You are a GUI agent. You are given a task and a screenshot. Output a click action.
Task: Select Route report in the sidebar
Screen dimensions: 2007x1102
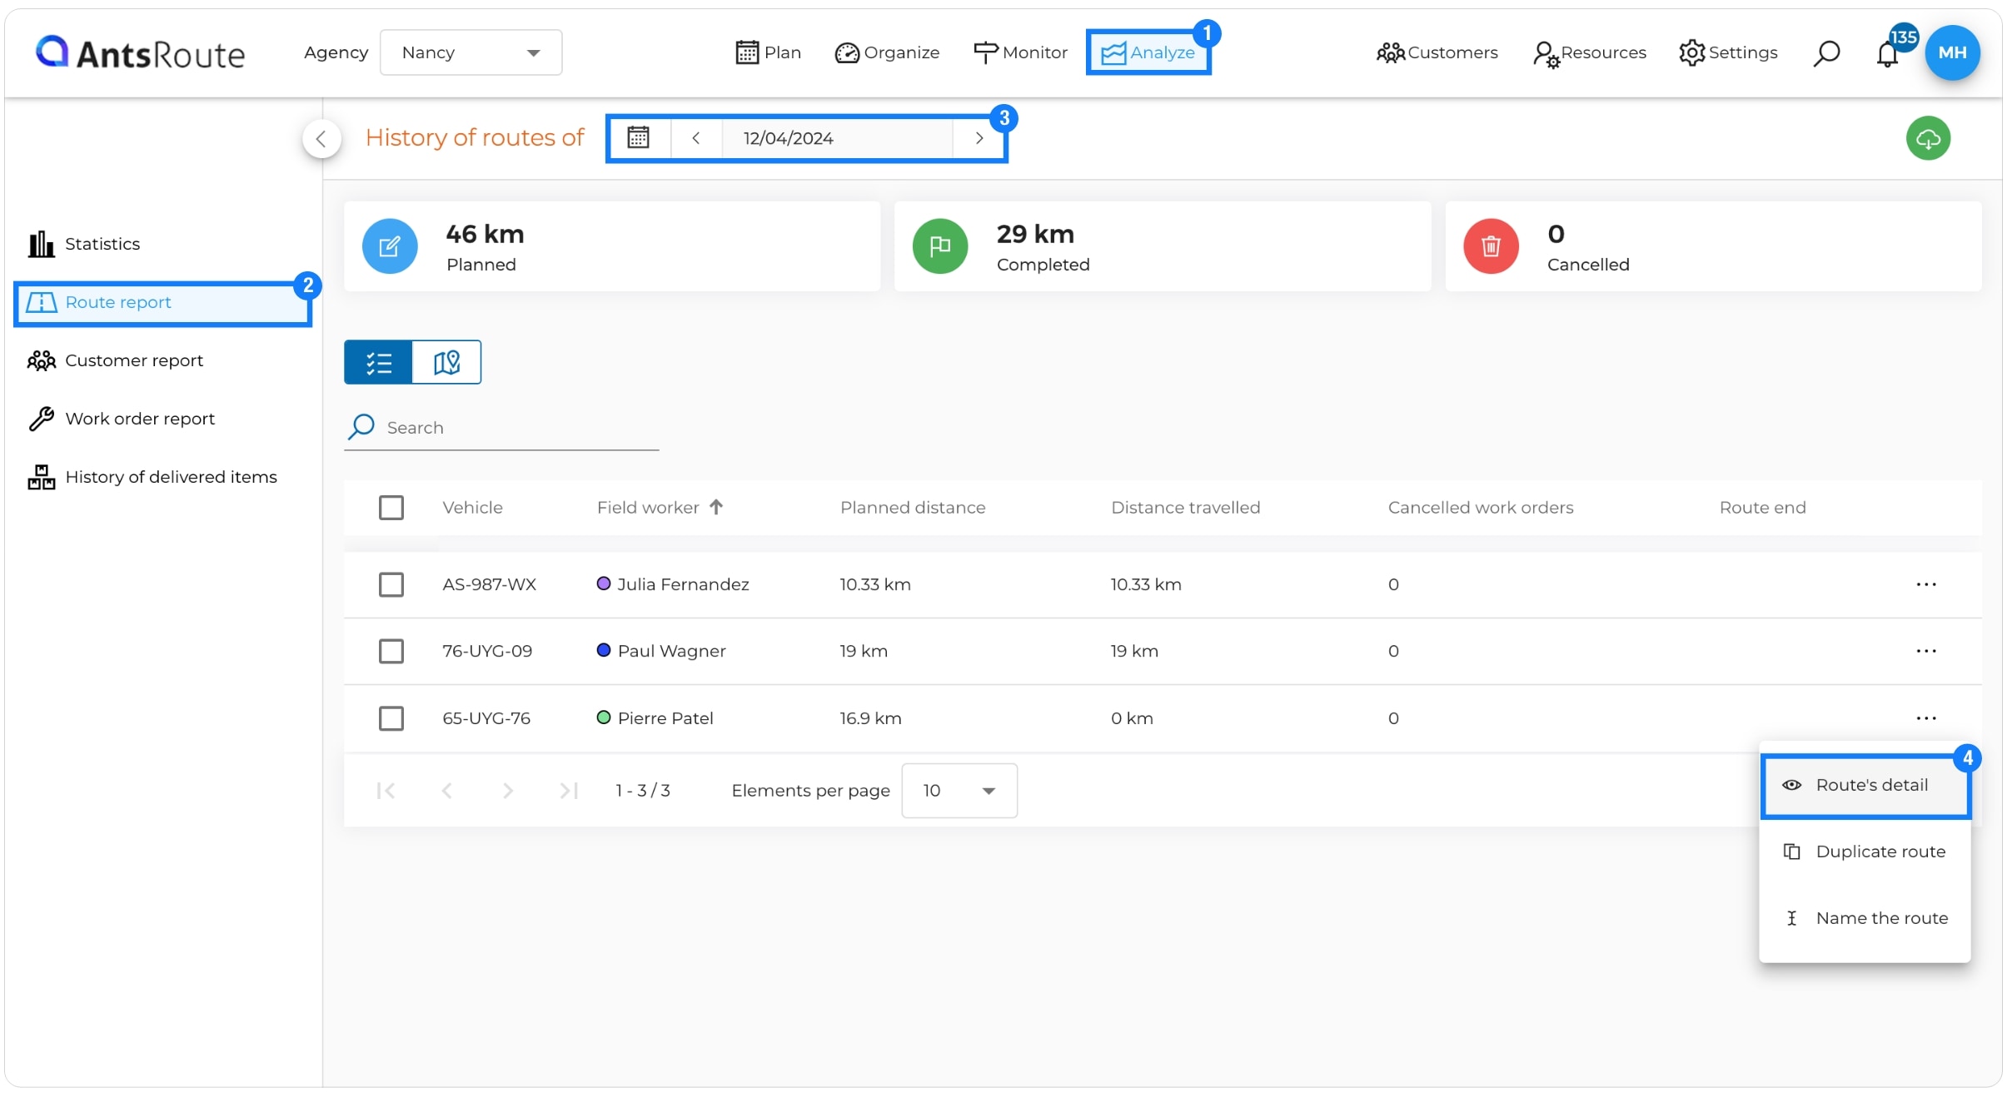point(163,303)
